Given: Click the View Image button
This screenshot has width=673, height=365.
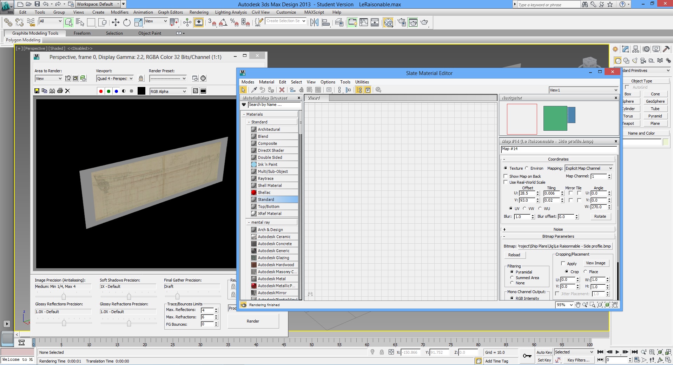Looking at the screenshot, I should (595, 263).
